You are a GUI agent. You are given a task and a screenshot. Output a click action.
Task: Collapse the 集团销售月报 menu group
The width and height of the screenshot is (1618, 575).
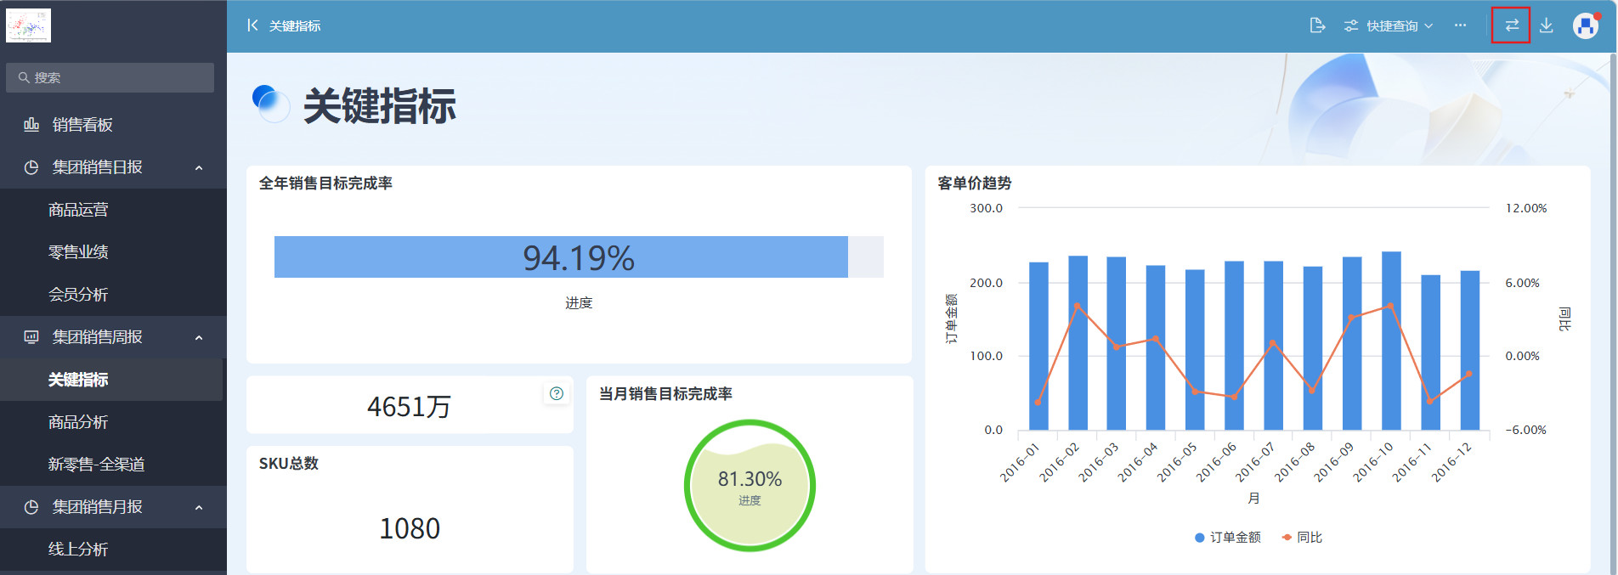pos(199,507)
